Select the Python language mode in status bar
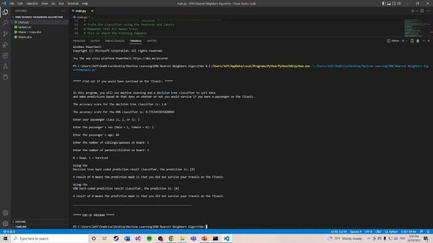The width and height of the screenshot is (433, 243). click(x=391, y=232)
